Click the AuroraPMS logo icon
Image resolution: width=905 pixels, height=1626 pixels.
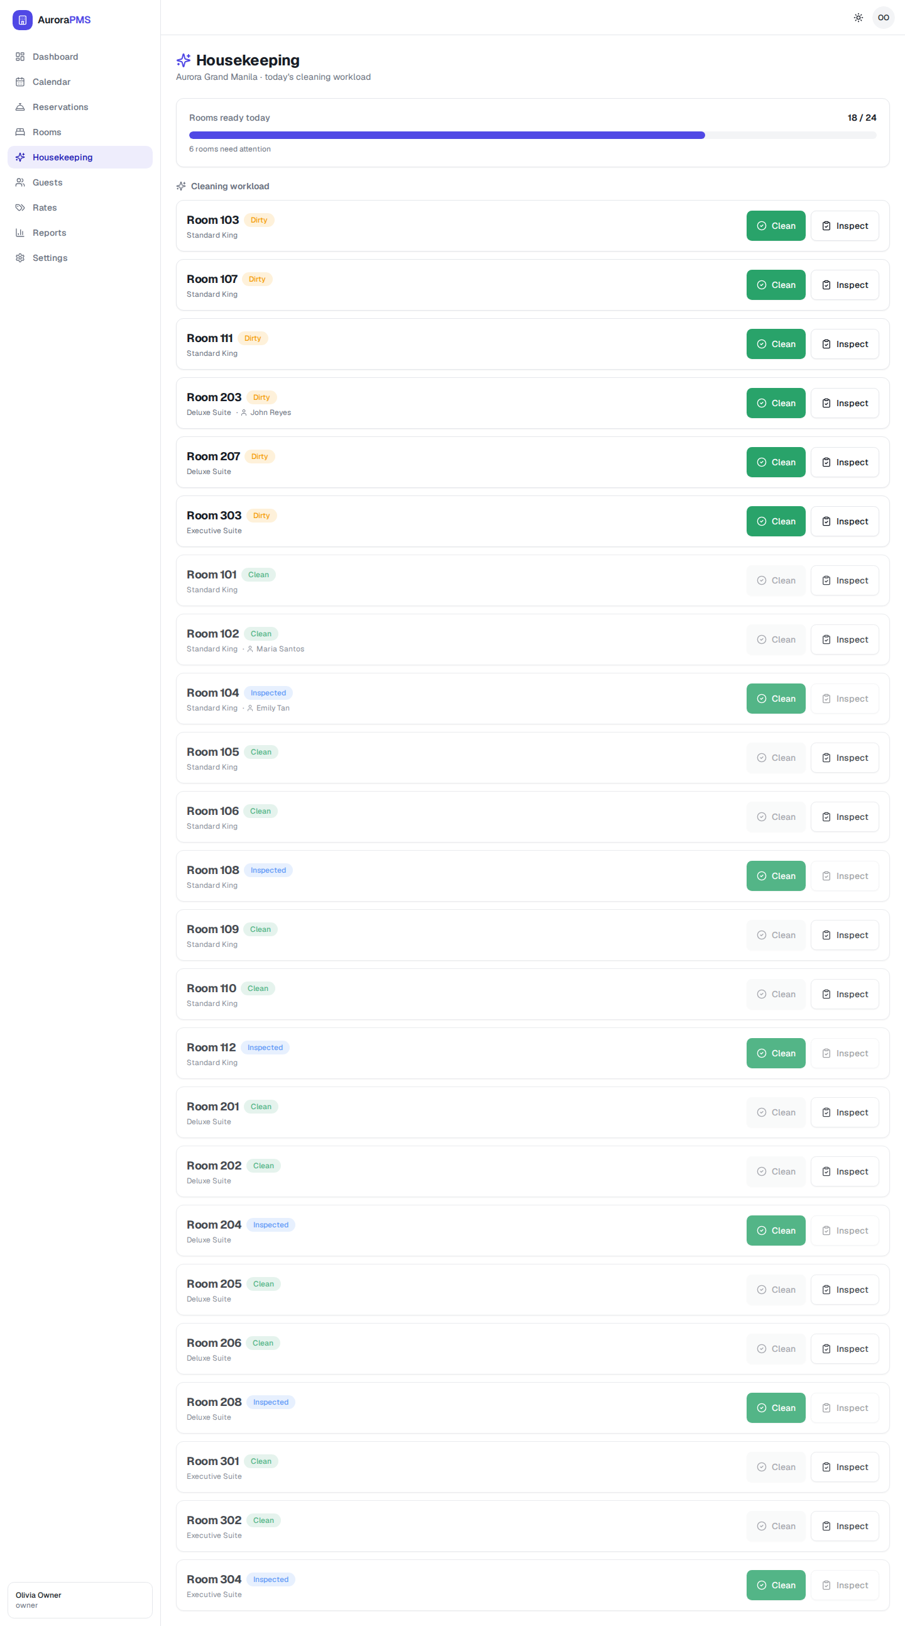point(22,19)
